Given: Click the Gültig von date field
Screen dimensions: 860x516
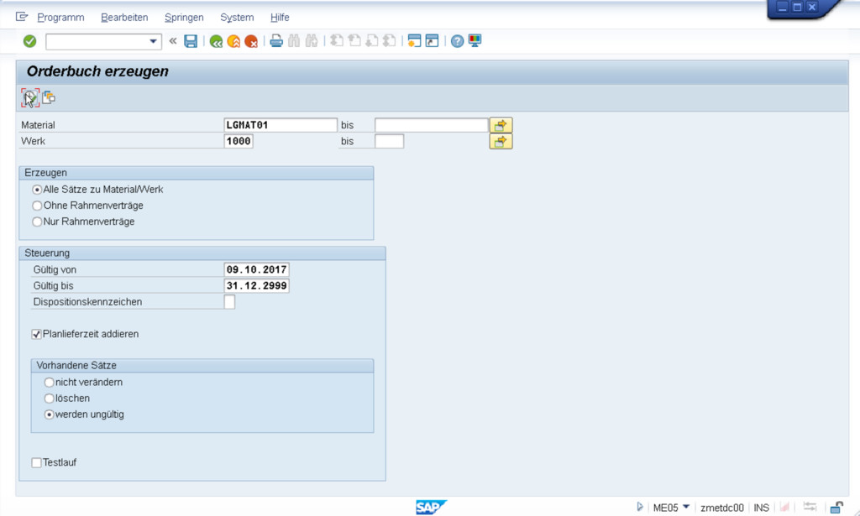Looking at the screenshot, I should pos(257,269).
